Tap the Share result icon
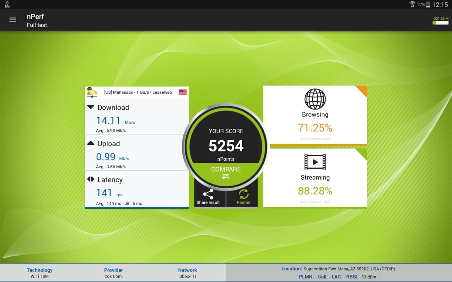This screenshot has height=282, width=452. pos(208,195)
